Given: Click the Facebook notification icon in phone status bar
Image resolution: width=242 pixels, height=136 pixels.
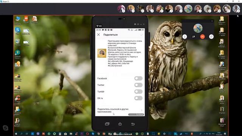Looking at the screenshot, I should click(106, 30).
